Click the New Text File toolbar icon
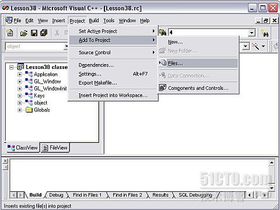This screenshot has width=280, height=210. [x=10, y=33]
